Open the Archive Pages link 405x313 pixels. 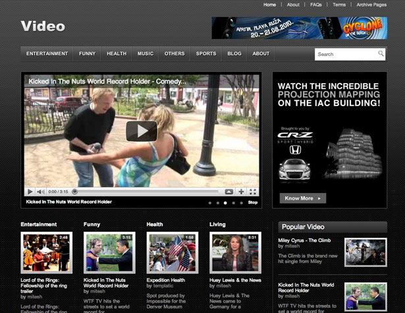point(371,5)
